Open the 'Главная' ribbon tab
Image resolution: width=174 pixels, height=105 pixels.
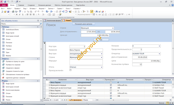coord(21,5)
